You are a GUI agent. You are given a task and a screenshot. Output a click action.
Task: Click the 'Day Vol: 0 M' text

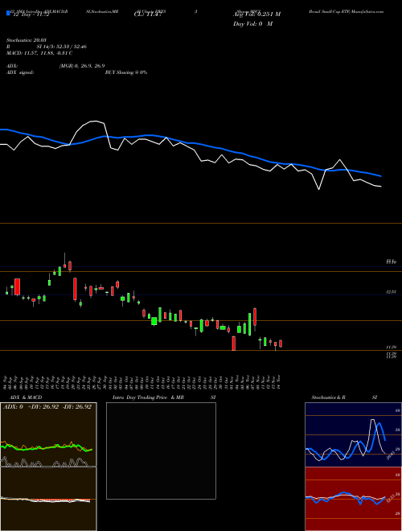click(252, 24)
